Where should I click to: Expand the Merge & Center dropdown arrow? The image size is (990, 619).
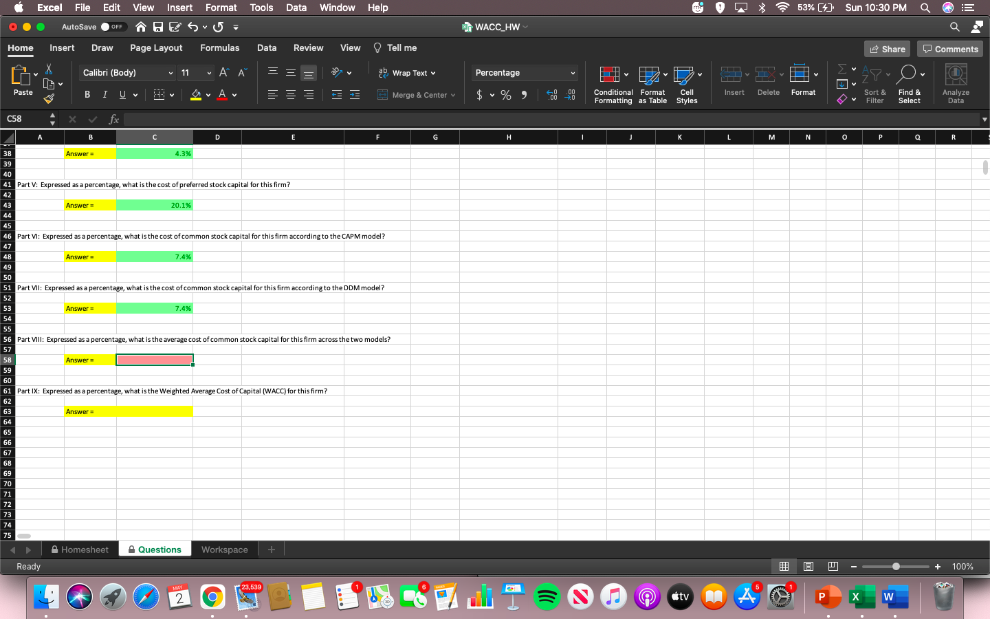pyautogui.click(x=454, y=95)
